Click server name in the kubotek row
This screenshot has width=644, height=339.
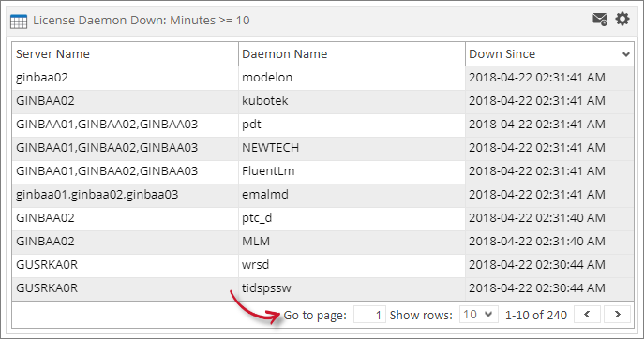(125, 101)
